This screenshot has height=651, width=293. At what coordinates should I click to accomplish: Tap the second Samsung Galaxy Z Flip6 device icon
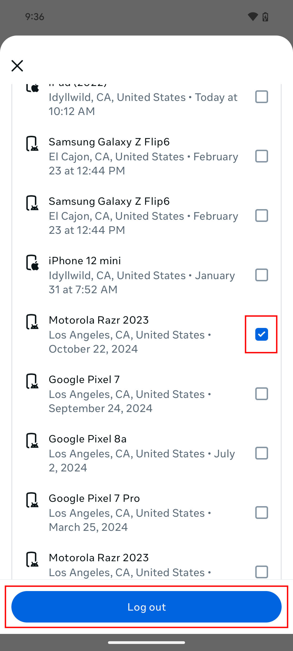coord(32,203)
